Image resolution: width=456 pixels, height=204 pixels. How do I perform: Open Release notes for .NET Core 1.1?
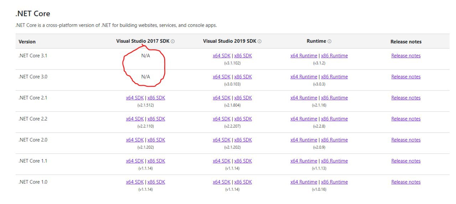tap(406, 161)
